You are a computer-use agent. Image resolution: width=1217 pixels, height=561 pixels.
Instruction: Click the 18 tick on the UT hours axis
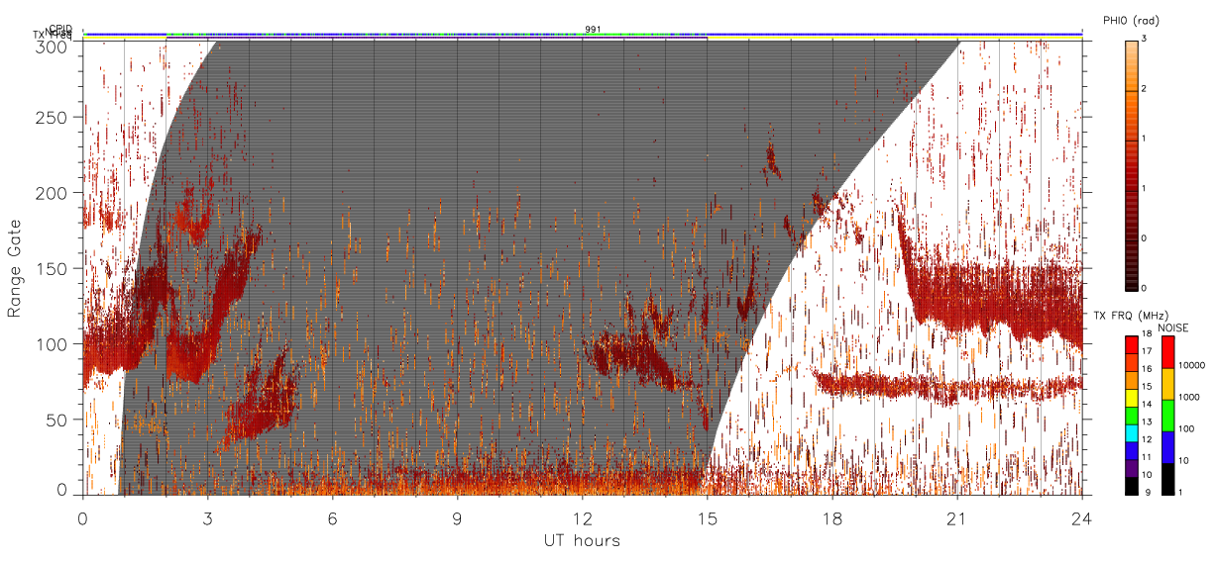point(831,517)
